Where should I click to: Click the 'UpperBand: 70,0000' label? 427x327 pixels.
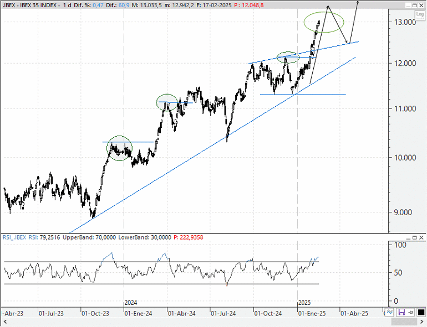89,237
